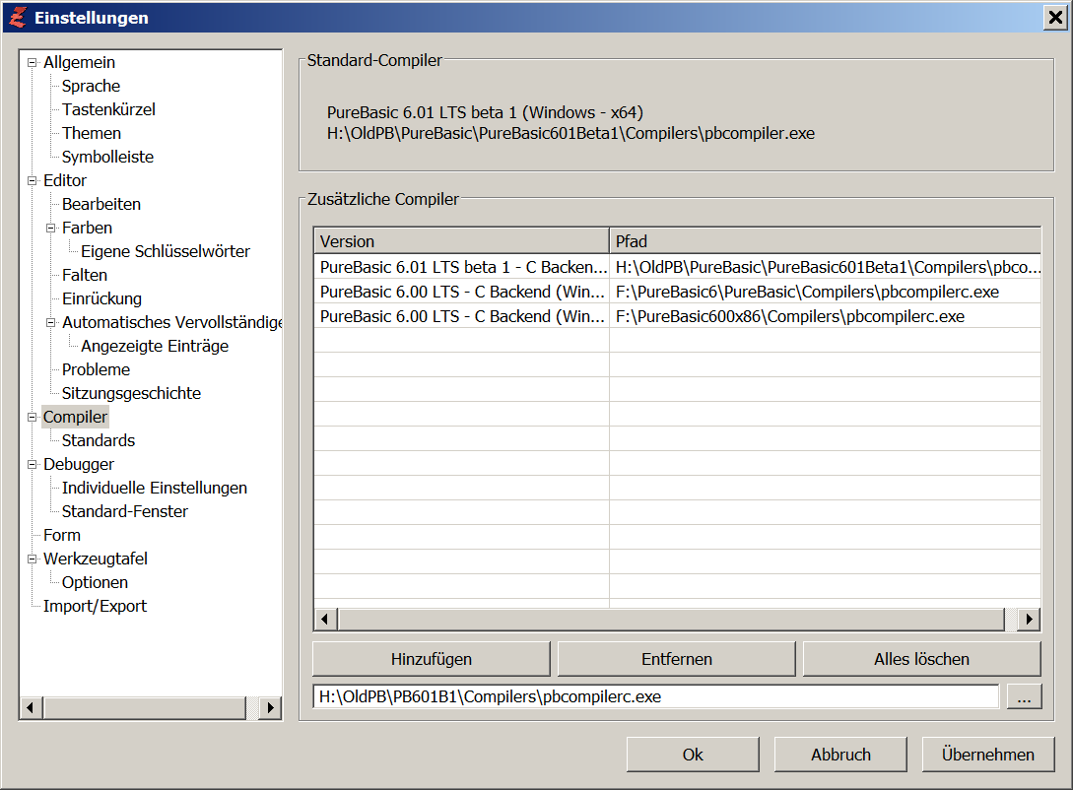1073x790 pixels.
Task: Open the Probleme settings page
Action: tap(96, 369)
